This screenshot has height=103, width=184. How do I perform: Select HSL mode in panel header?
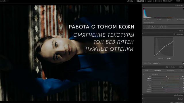pyautogui.click(x=166, y=67)
